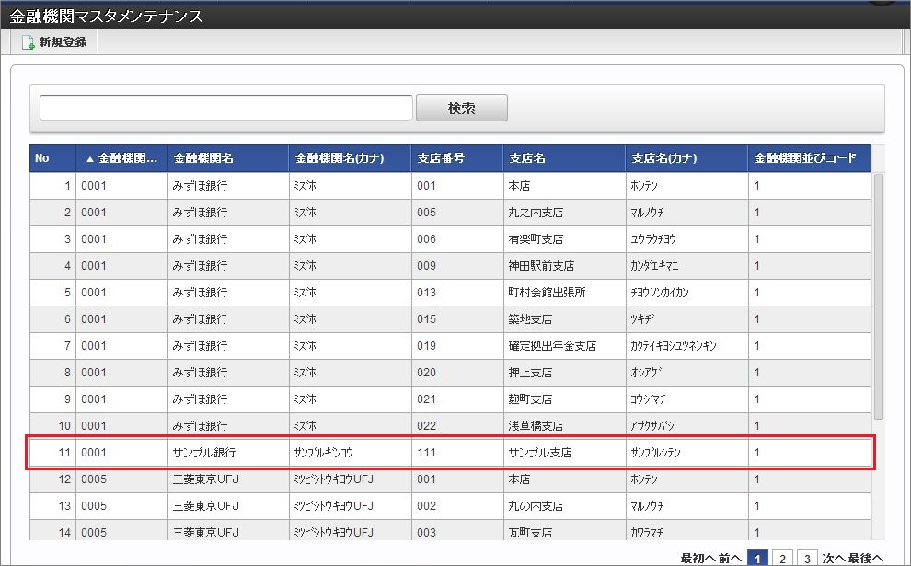
Task: Click カンダエキマエ kana cell
Action: coord(686,266)
